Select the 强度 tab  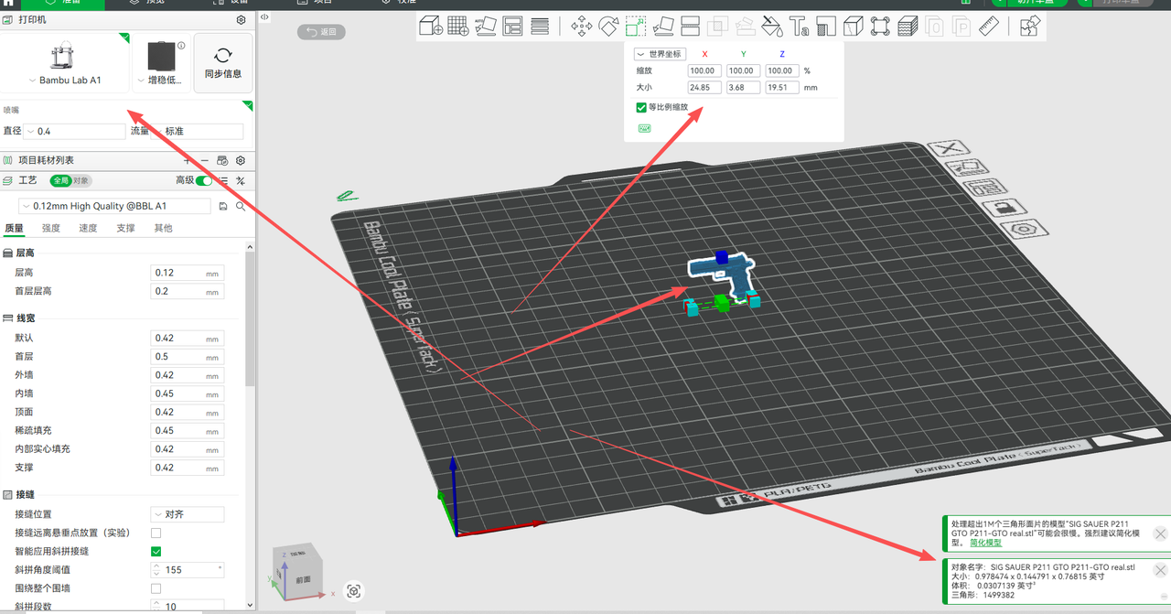[51, 228]
